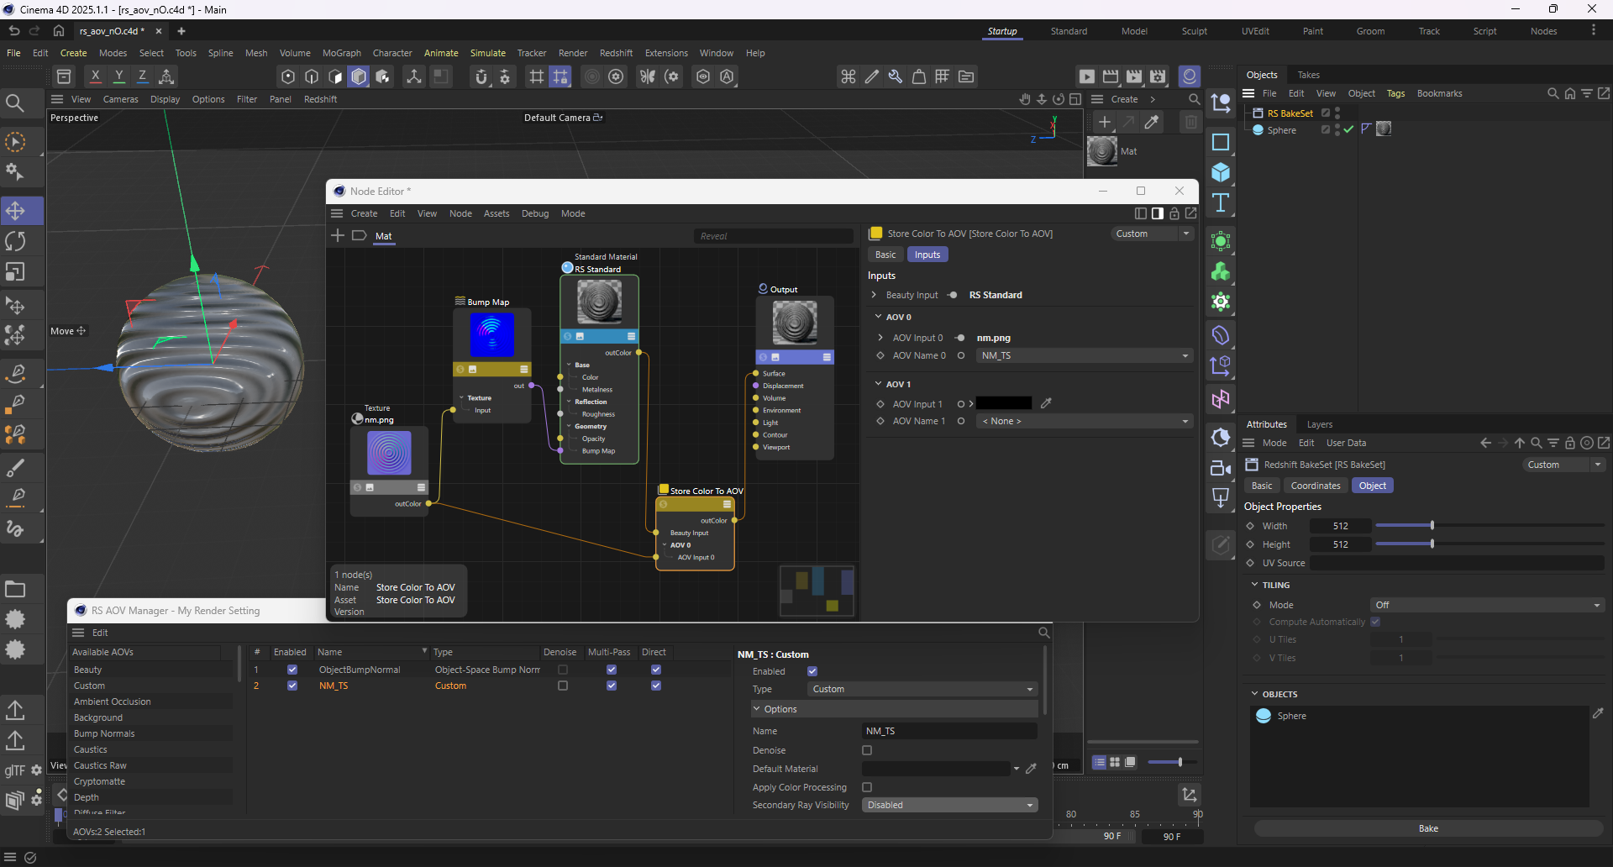This screenshot has height=867, width=1613.
Task: Toggle Y axis lock icon
Action: (118, 76)
